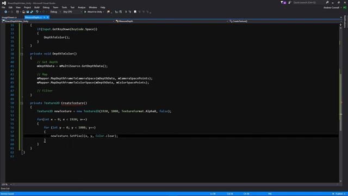Click the DepthToColor(); call on line 34
Screen dimensions: 348x196
point(57,38)
